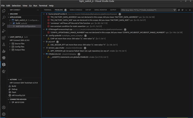Collapse CMakeLists.txt problem group
Viewport: 193px width, 118px height.
pyautogui.click(x=44, y=54)
